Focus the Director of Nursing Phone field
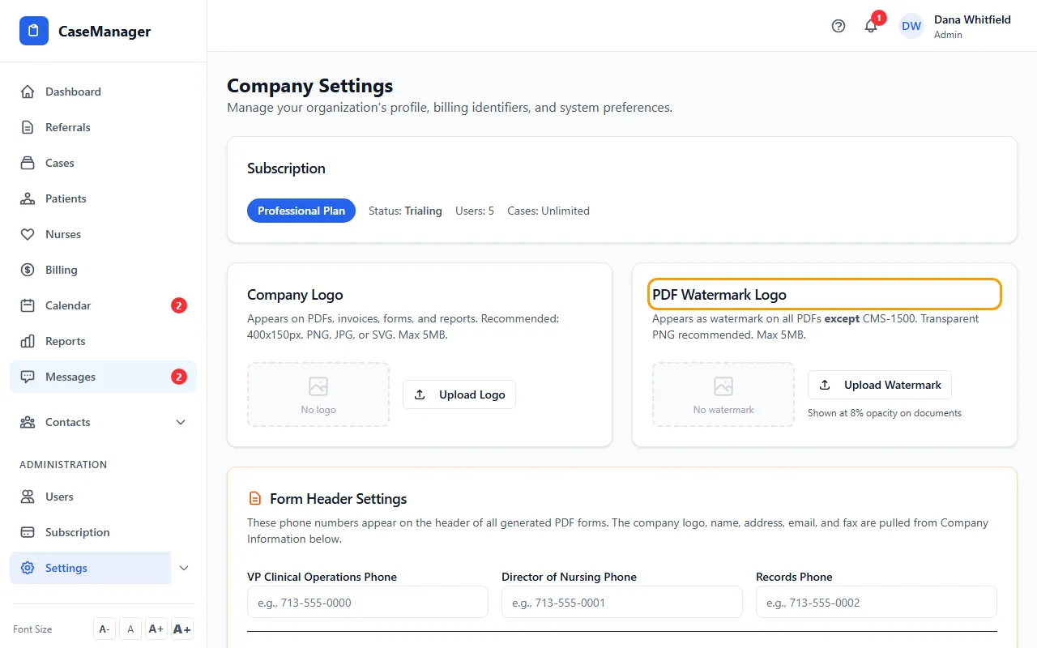 (622, 603)
